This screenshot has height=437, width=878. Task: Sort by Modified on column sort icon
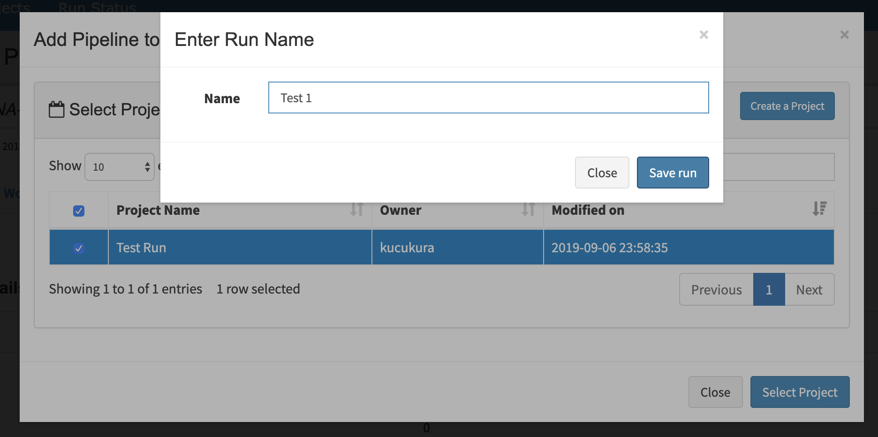(819, 209)
